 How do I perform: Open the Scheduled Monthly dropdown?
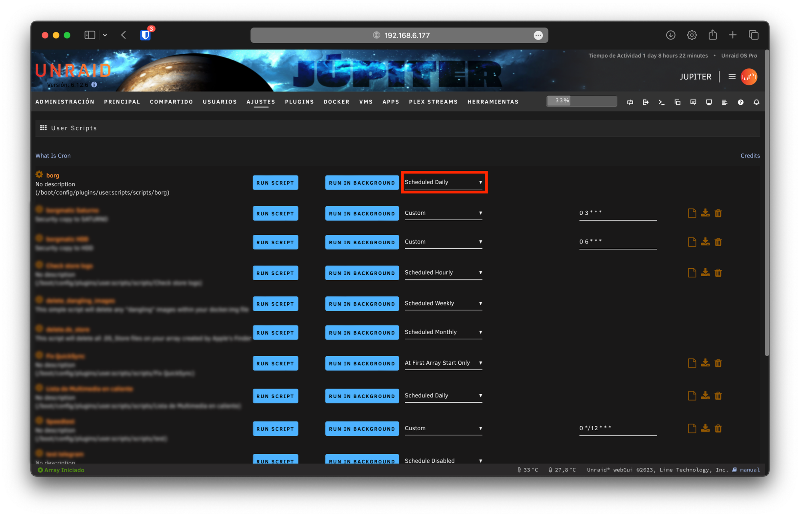[x=443, y=332]
